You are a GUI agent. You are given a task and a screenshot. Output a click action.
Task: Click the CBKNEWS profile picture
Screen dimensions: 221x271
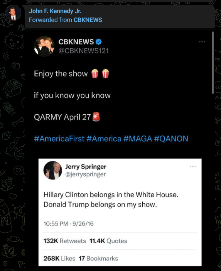pos(44,46)
